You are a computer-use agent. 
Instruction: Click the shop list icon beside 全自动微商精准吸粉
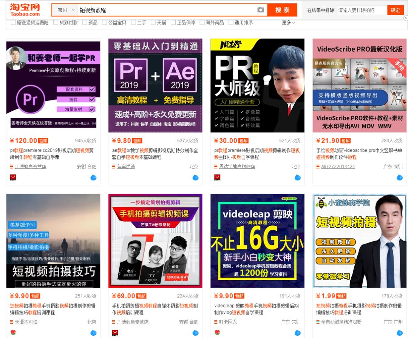point(317,322)
